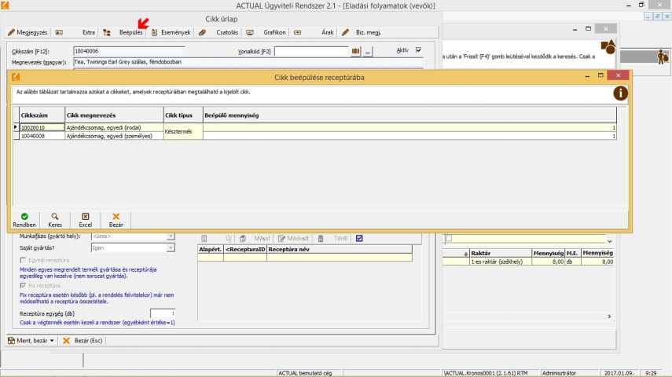
Task: Toggle the Aktív checkbox
Action: click(x=418, y=50)
